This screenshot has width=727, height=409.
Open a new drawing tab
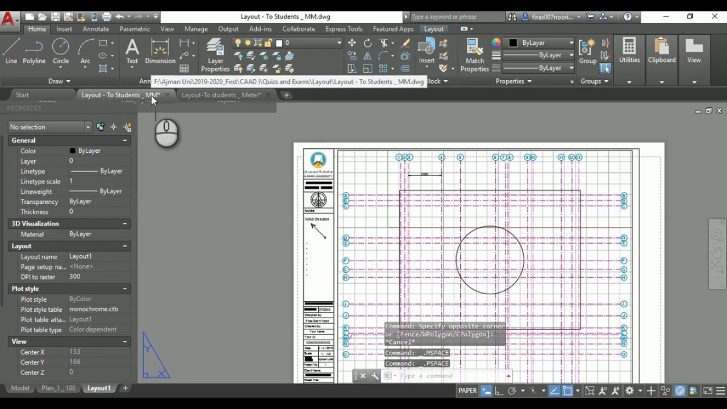(286, 95)
